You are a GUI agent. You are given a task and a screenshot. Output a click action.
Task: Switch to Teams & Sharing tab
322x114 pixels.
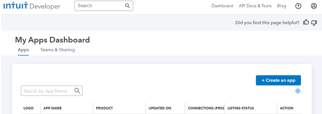[x=57, y=50]
